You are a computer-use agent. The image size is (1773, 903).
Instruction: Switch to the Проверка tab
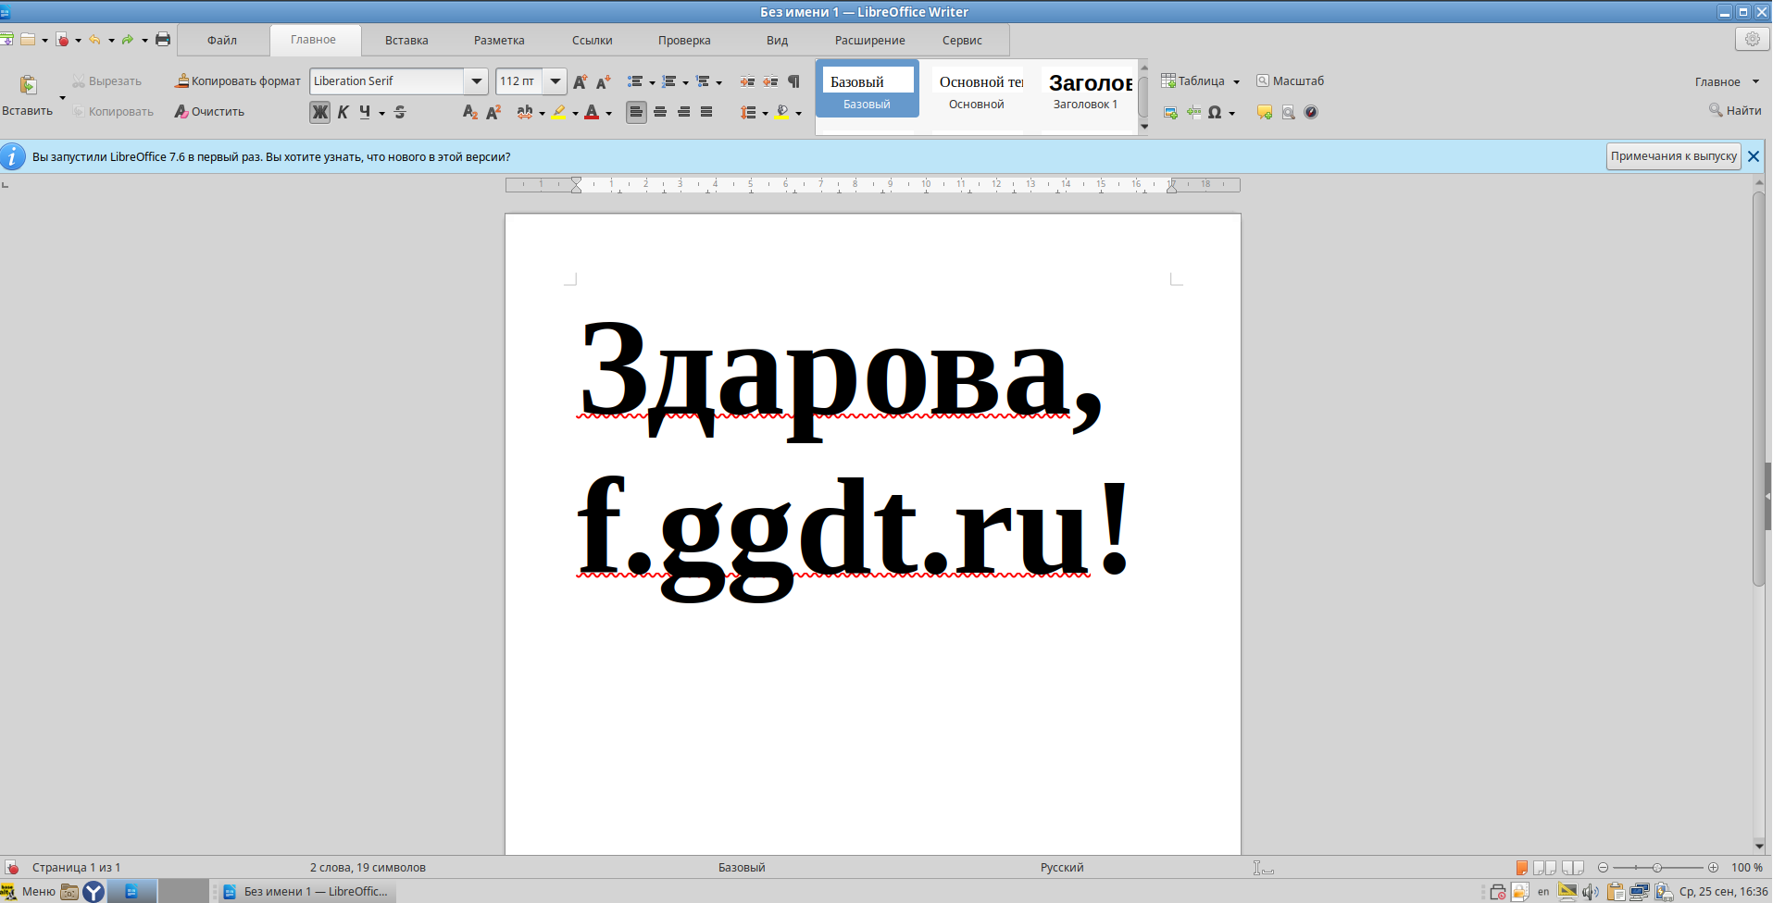point(684,40)
